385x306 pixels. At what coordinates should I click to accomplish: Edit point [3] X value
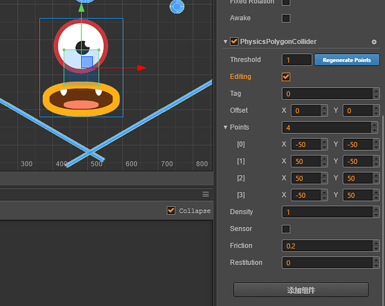(x=306, y=195)
